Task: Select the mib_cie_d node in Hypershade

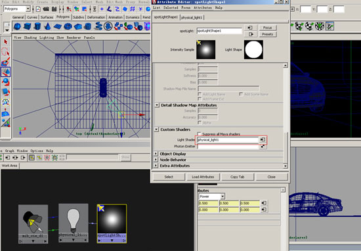Action: (33, 223)
